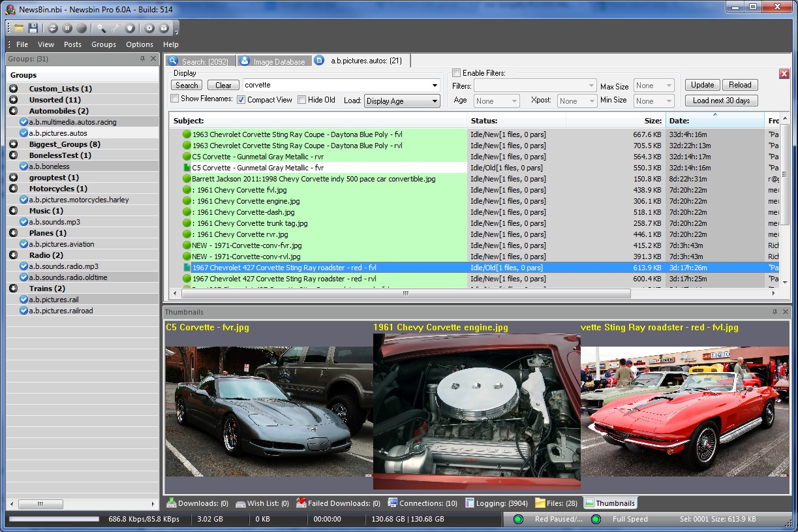
Task: Close the Groups panel
Action: (153, 59)
